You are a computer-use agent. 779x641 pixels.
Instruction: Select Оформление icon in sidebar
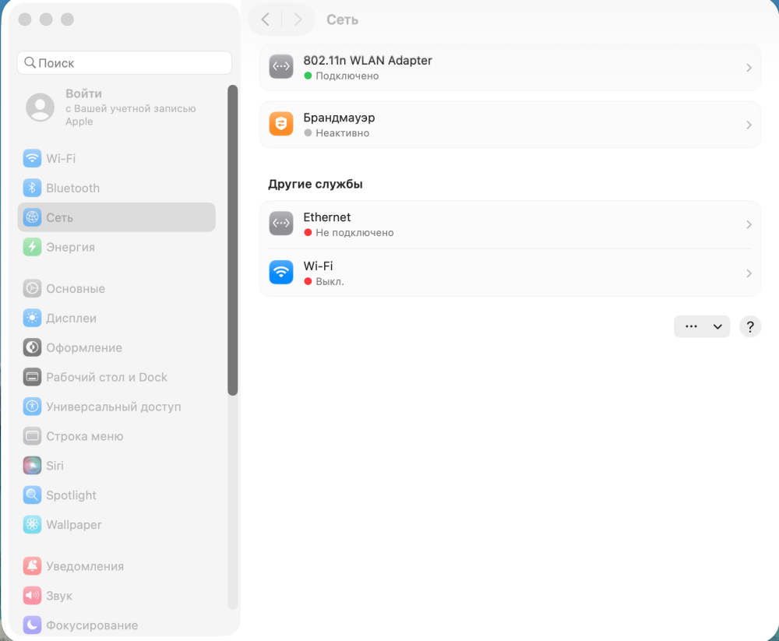[32, 347]
